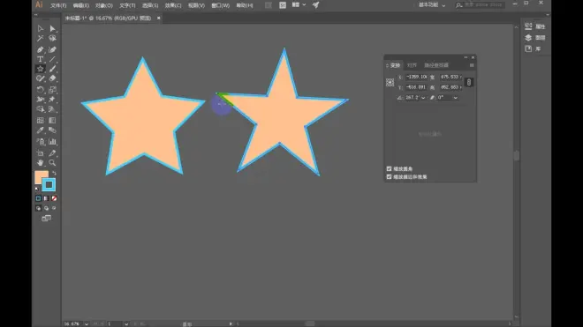Toggle scale strokes and effects checkbox
Image resolution: width=583 pixels, height=327 pixels.
coord(389,176)
